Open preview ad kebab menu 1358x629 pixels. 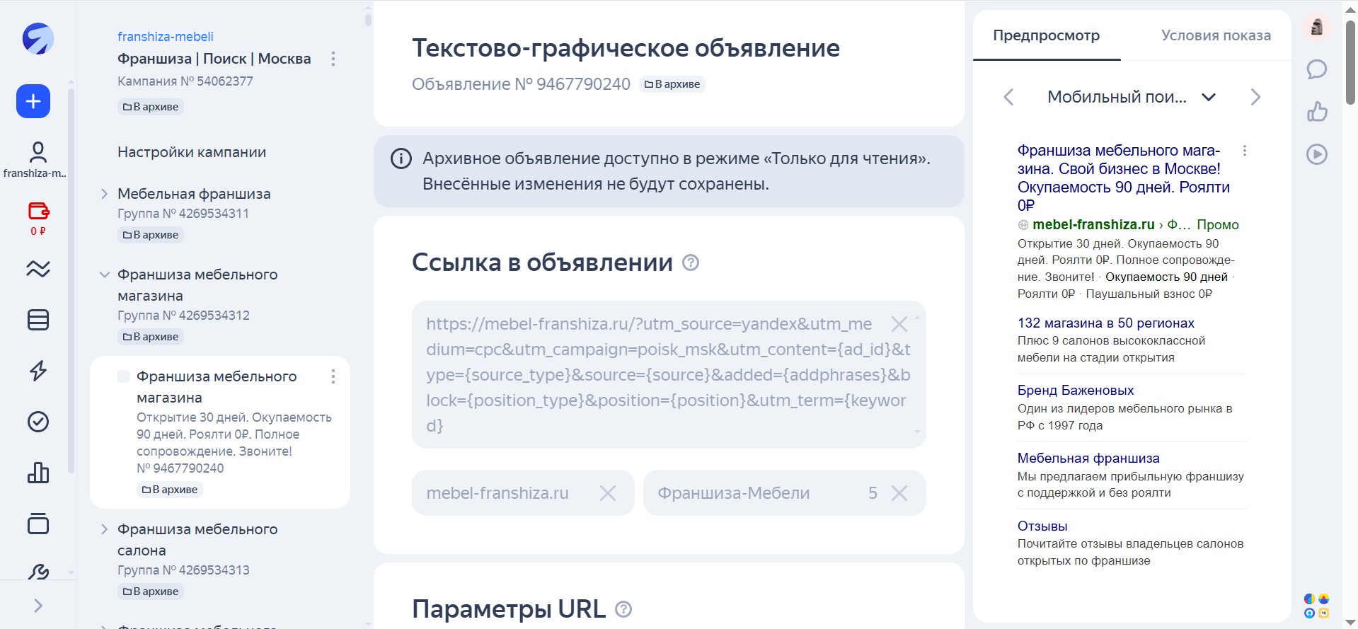click(x=1245, y=151)
